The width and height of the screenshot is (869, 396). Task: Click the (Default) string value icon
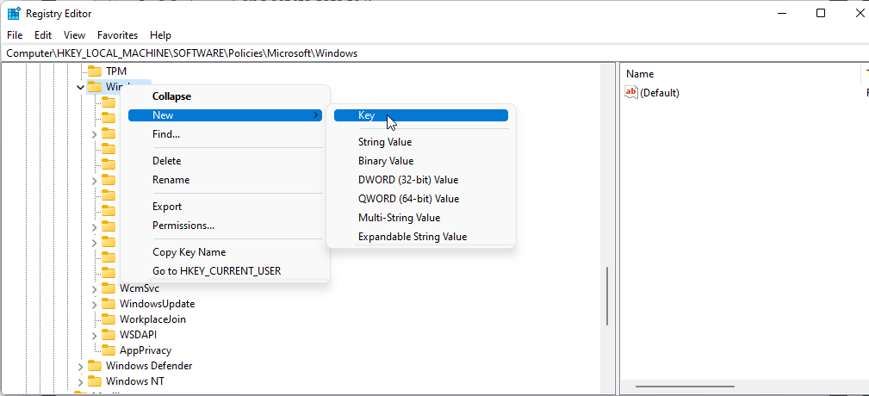631,92
